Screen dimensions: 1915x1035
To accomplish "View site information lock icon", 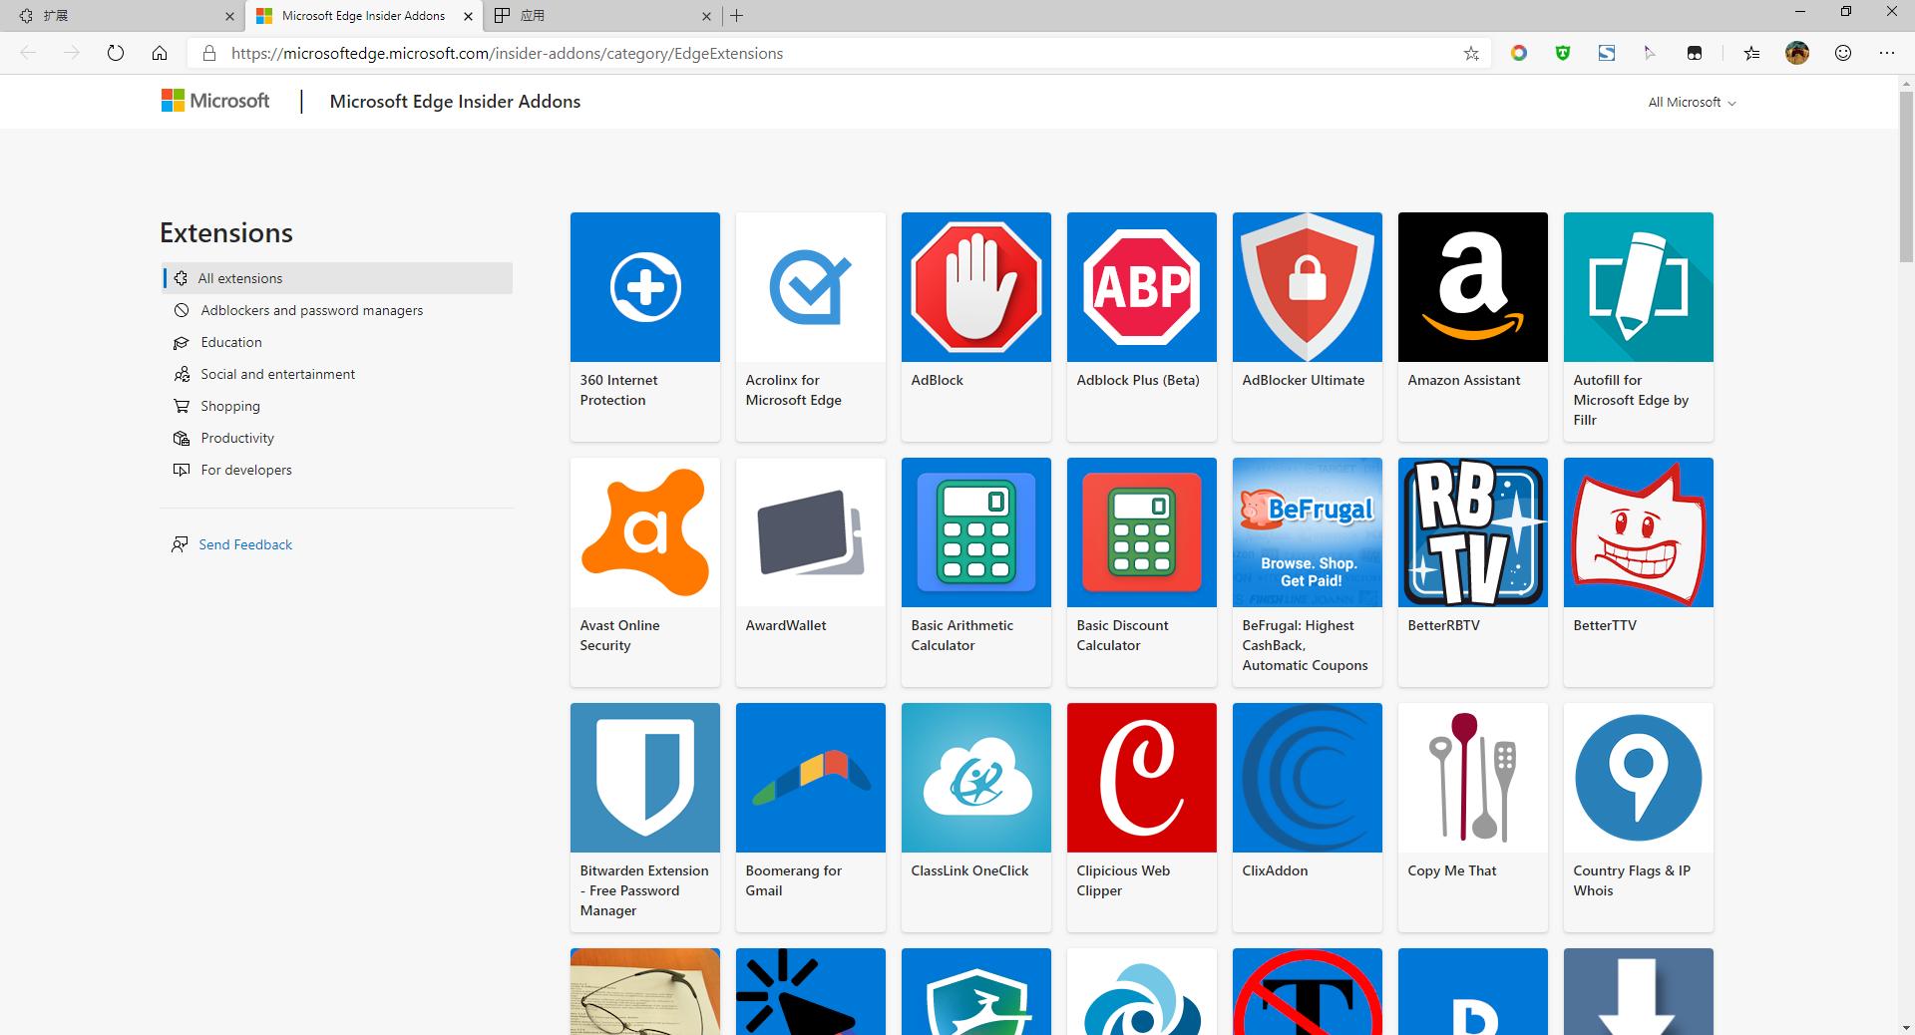I will 208,54.
